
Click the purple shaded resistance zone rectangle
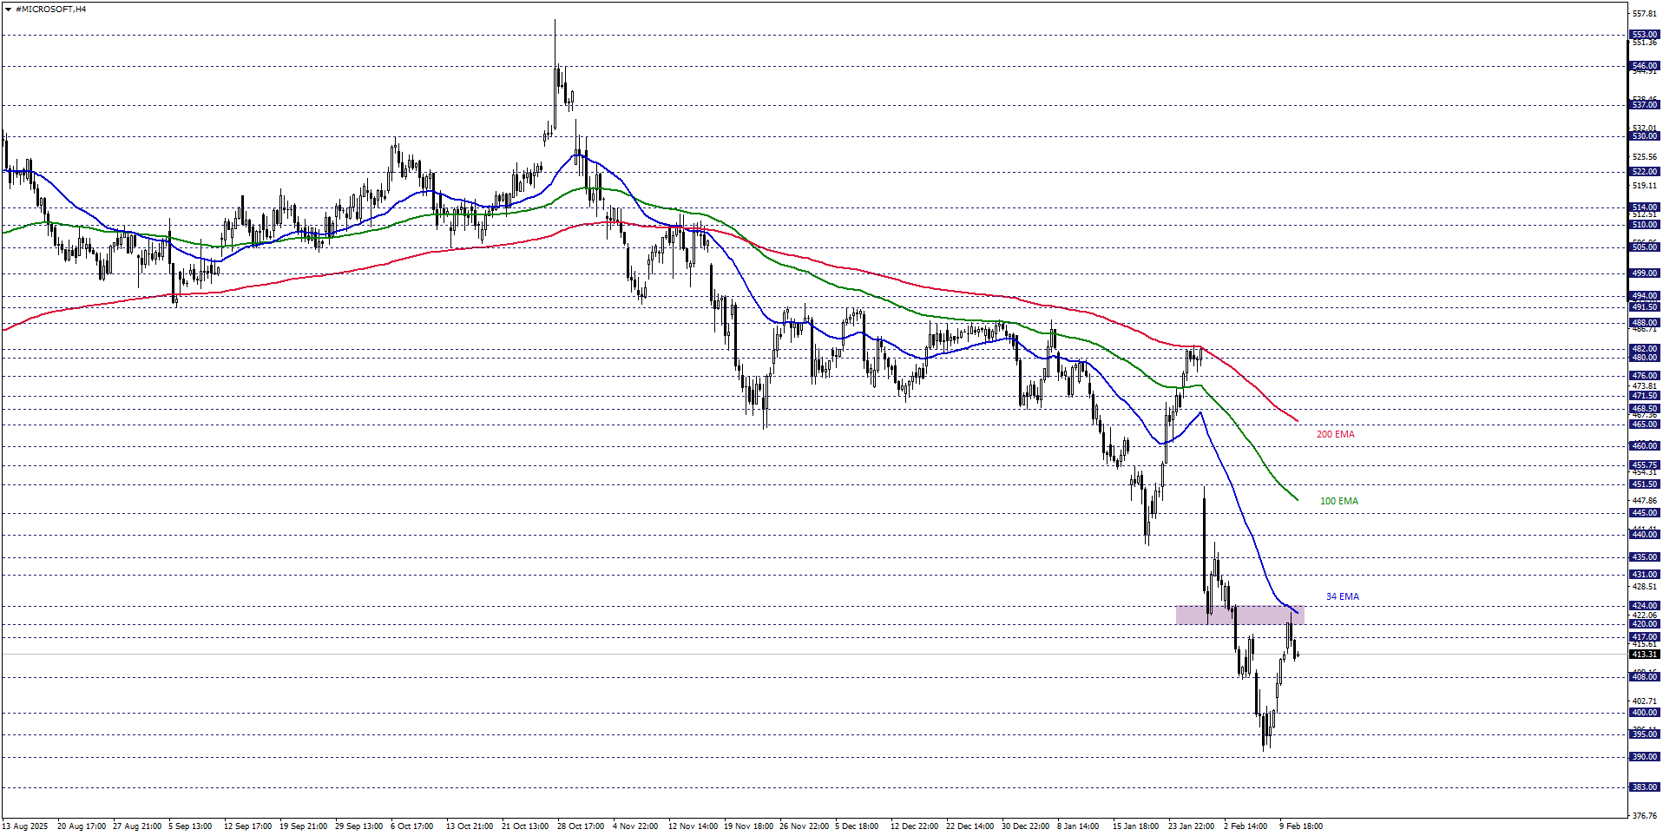pos(1239,615)
